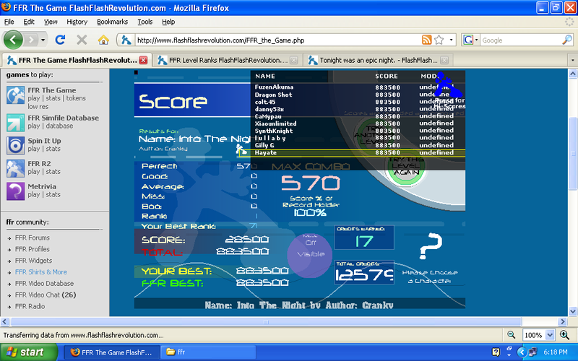Open the zoom level 100% dropdown
578x361 pixels.
coord(536,335)
